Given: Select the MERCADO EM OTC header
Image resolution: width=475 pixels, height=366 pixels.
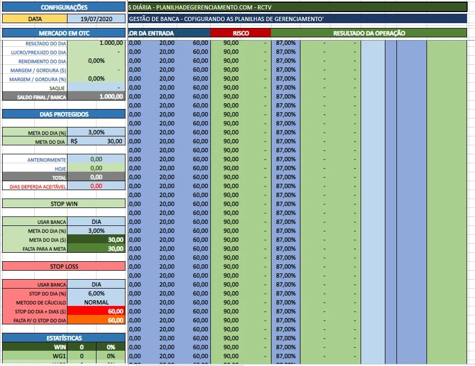Looking at the screenshot, I should pos(64,33).
